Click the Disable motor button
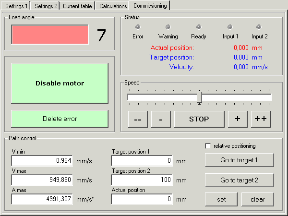 tap(60, 83)
